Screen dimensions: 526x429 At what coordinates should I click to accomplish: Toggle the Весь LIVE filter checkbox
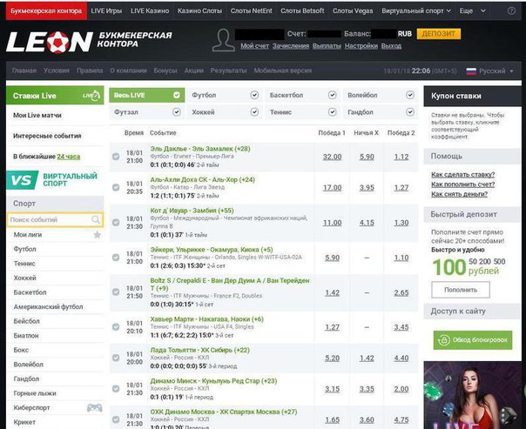[177, 95]
